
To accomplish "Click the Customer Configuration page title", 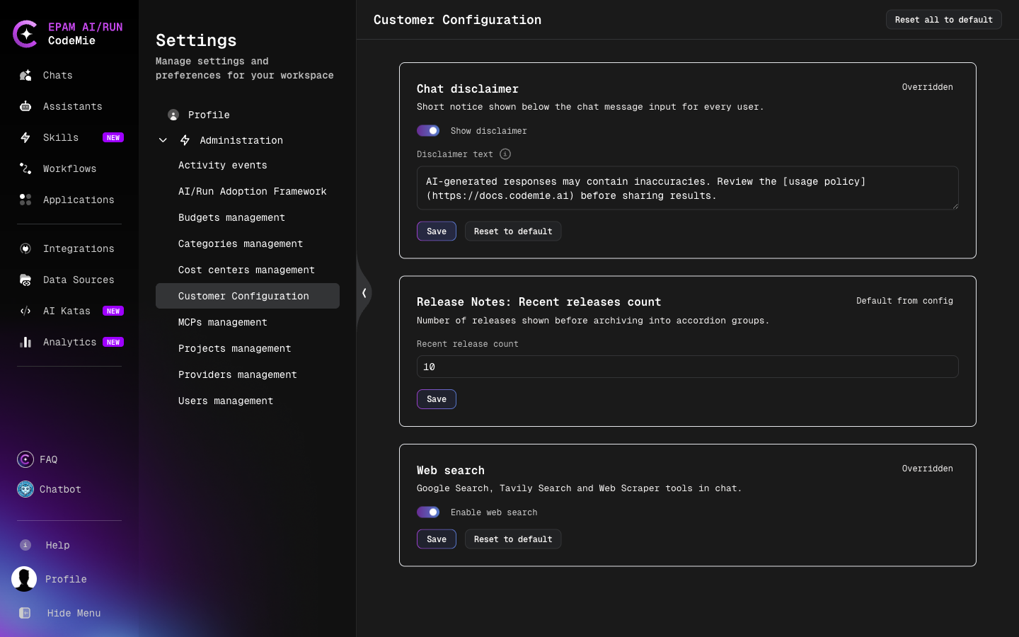I will (458, 20).
